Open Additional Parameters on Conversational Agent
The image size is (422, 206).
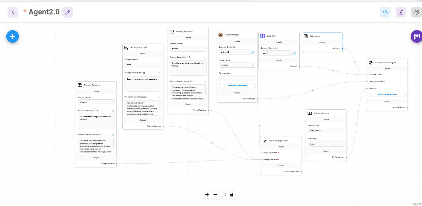pos(387,94)
